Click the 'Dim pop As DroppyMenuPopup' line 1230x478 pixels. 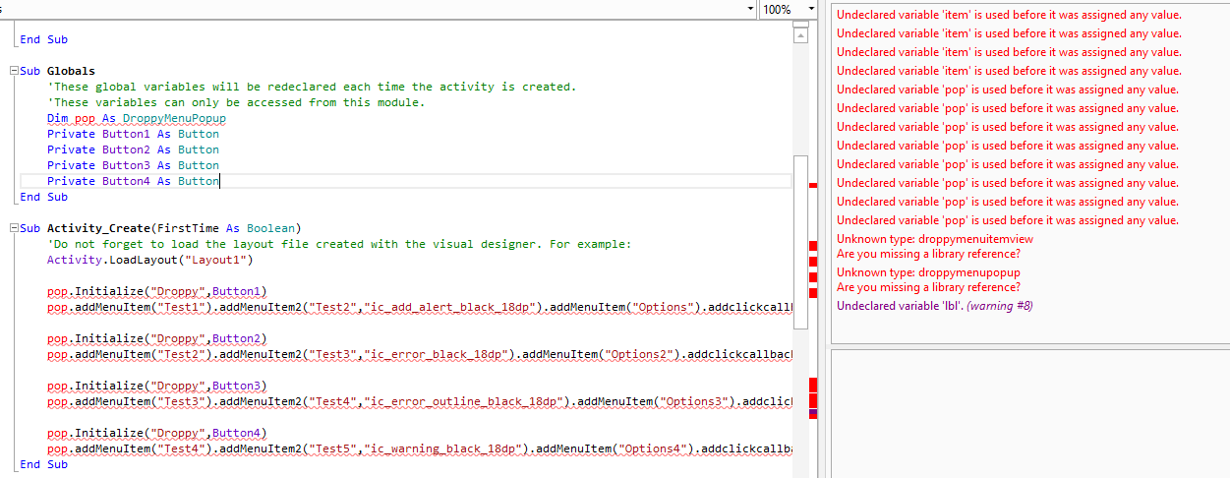point(137,118)
